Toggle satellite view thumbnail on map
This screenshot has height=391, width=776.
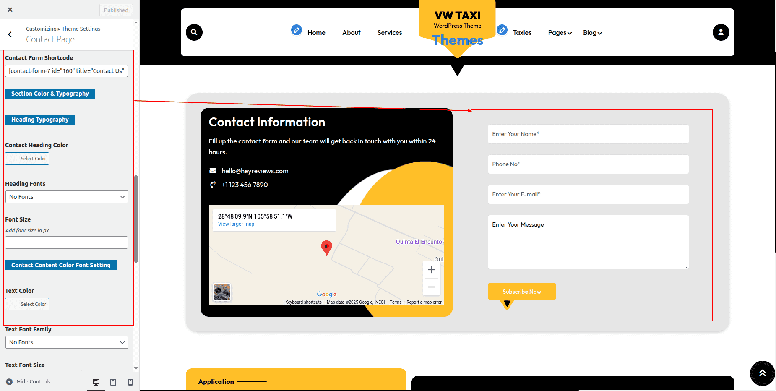(222, 292)
